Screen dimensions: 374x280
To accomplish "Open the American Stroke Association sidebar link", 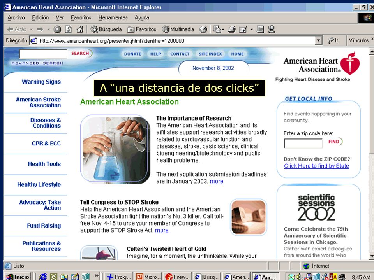I will (x=39, y=102).
